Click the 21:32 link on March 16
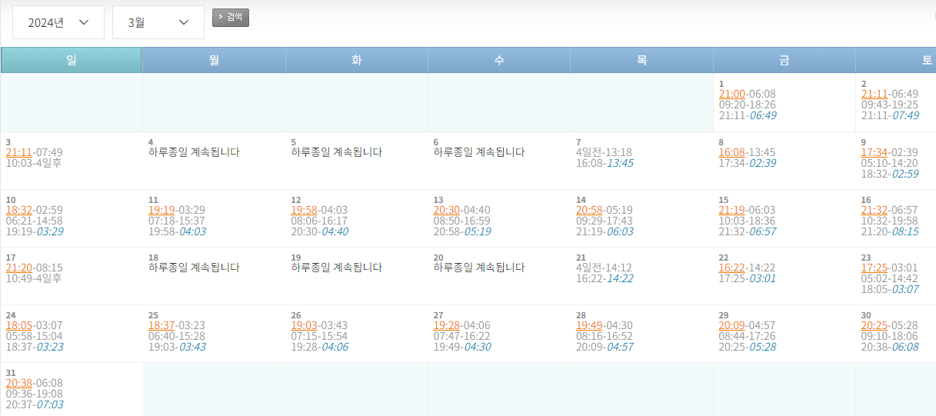Viewport: 936px width, 416px height. pos(874,210)
